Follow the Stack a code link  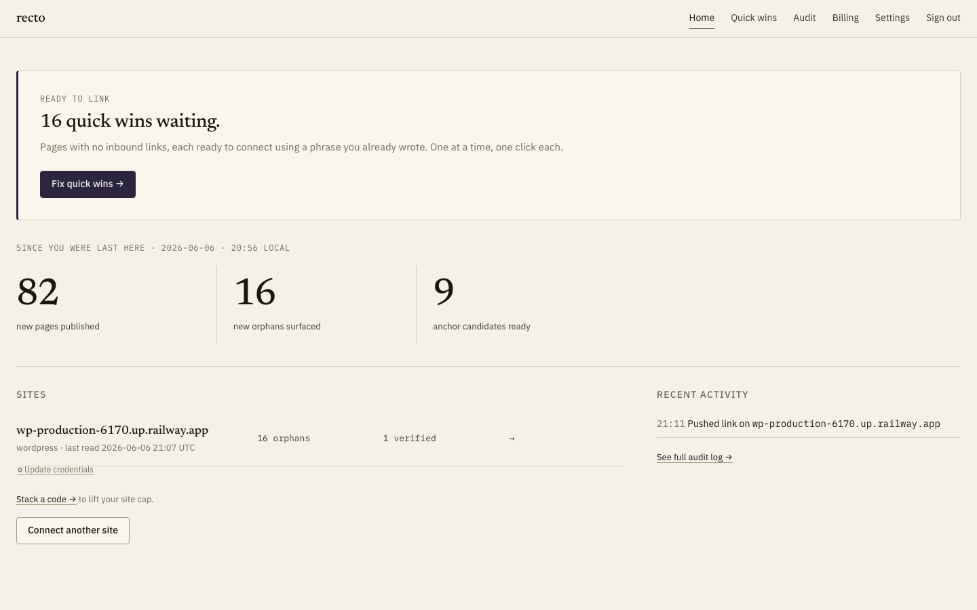(46, 500)
